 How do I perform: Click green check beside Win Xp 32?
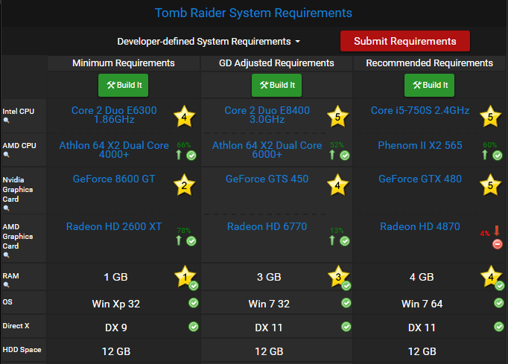click(194, 303)
